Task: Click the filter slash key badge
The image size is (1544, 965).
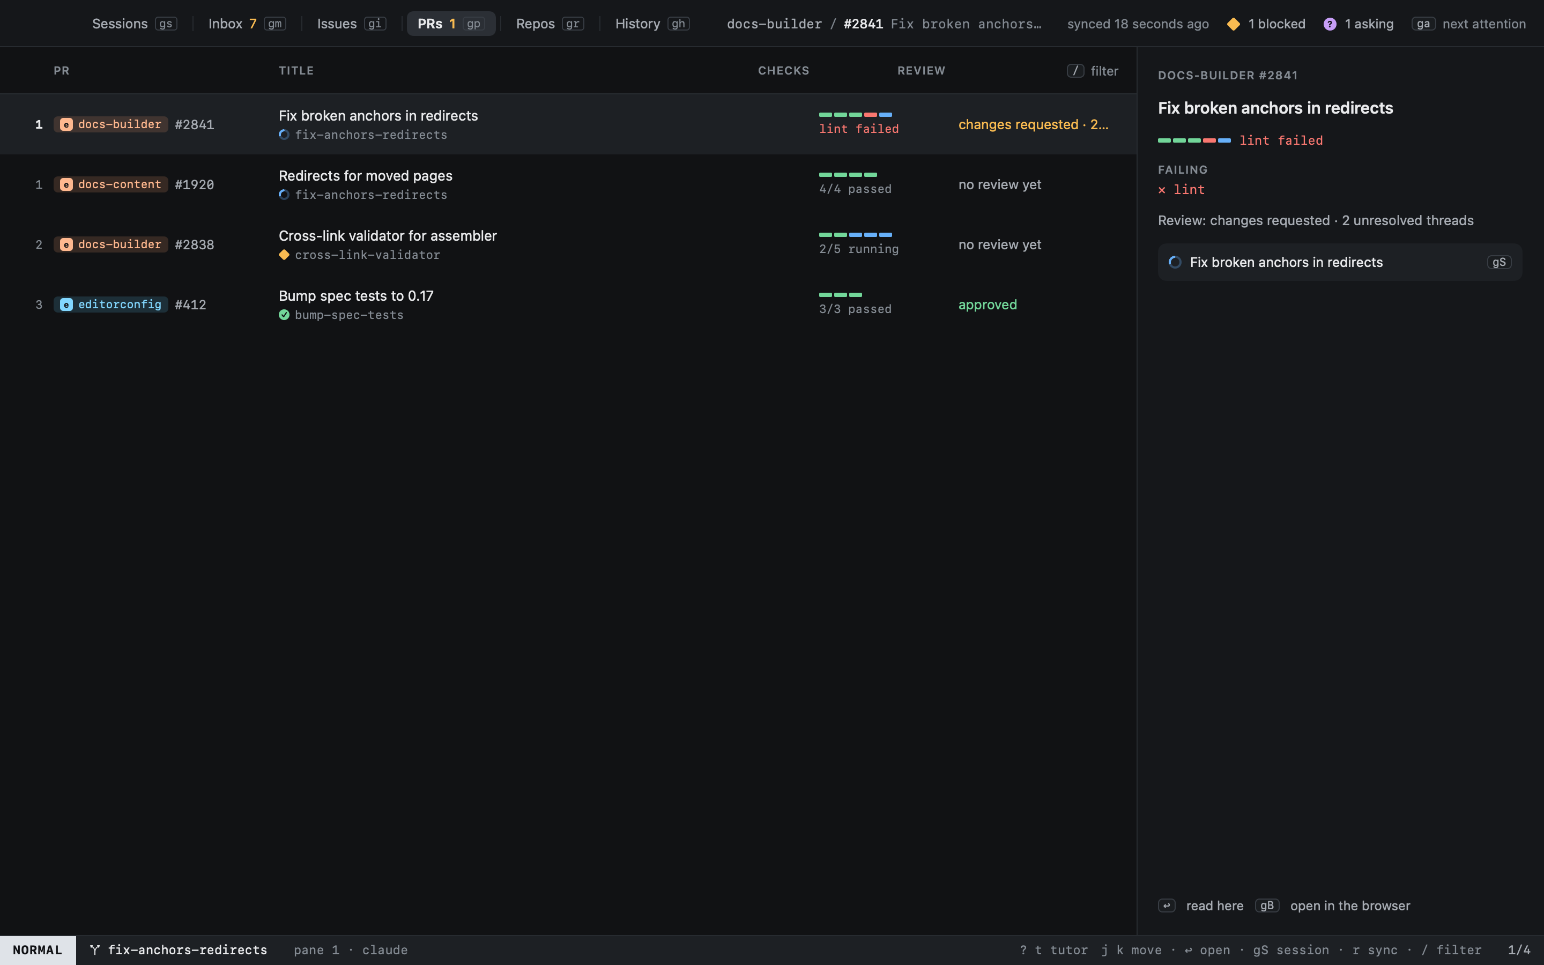Action: pos(1075,71)
